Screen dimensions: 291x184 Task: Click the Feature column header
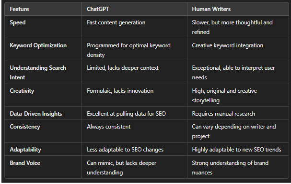pyautogui.click(x=19, y=9)
